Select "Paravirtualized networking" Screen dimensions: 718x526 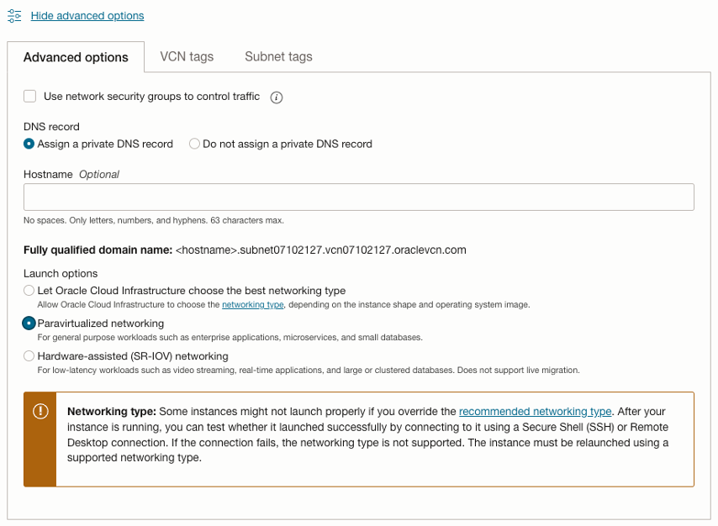tap(29, 323)
